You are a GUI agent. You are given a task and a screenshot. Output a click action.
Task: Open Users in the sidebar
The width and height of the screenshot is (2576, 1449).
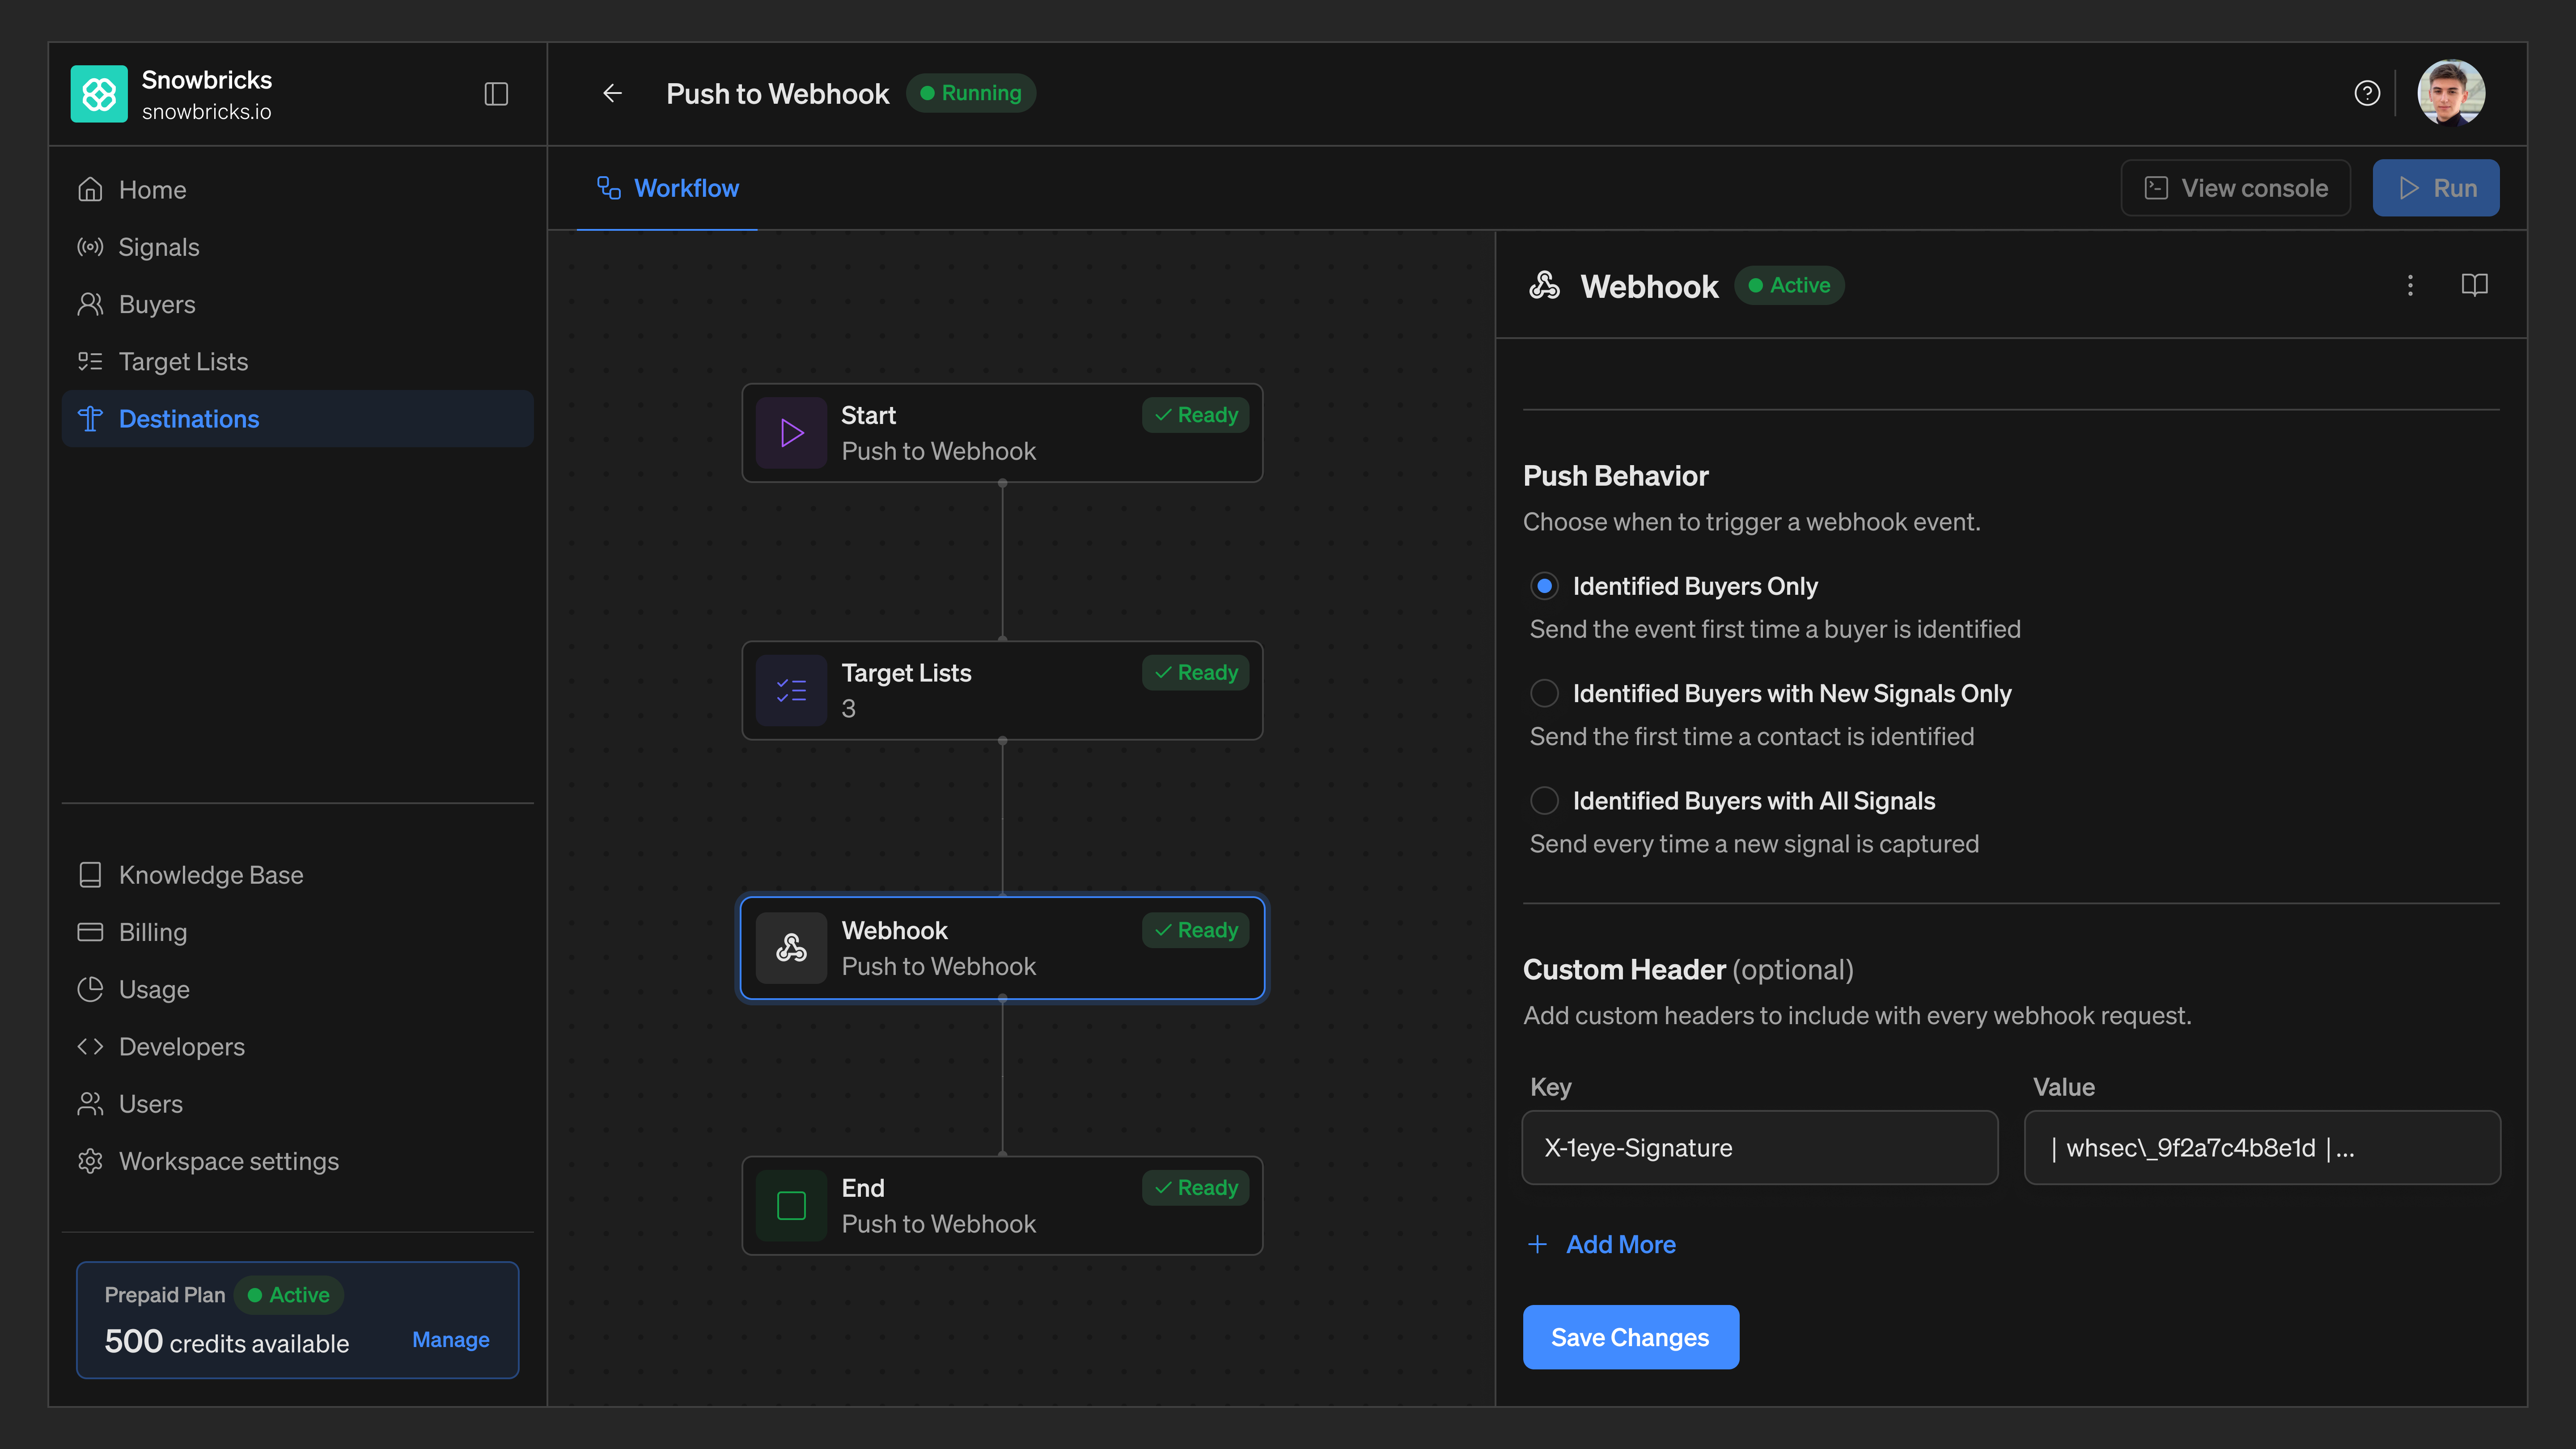[x=297, y=1104]
